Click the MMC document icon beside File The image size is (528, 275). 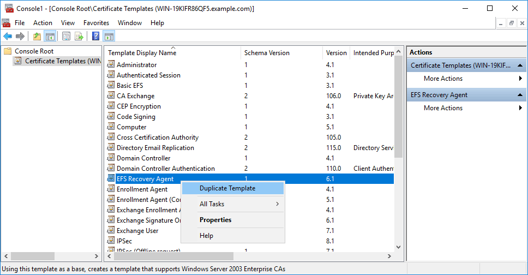coord(6,23)
